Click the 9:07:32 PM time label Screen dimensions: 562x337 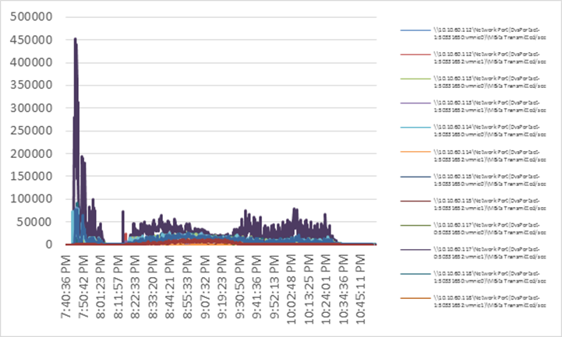[205, 286]
